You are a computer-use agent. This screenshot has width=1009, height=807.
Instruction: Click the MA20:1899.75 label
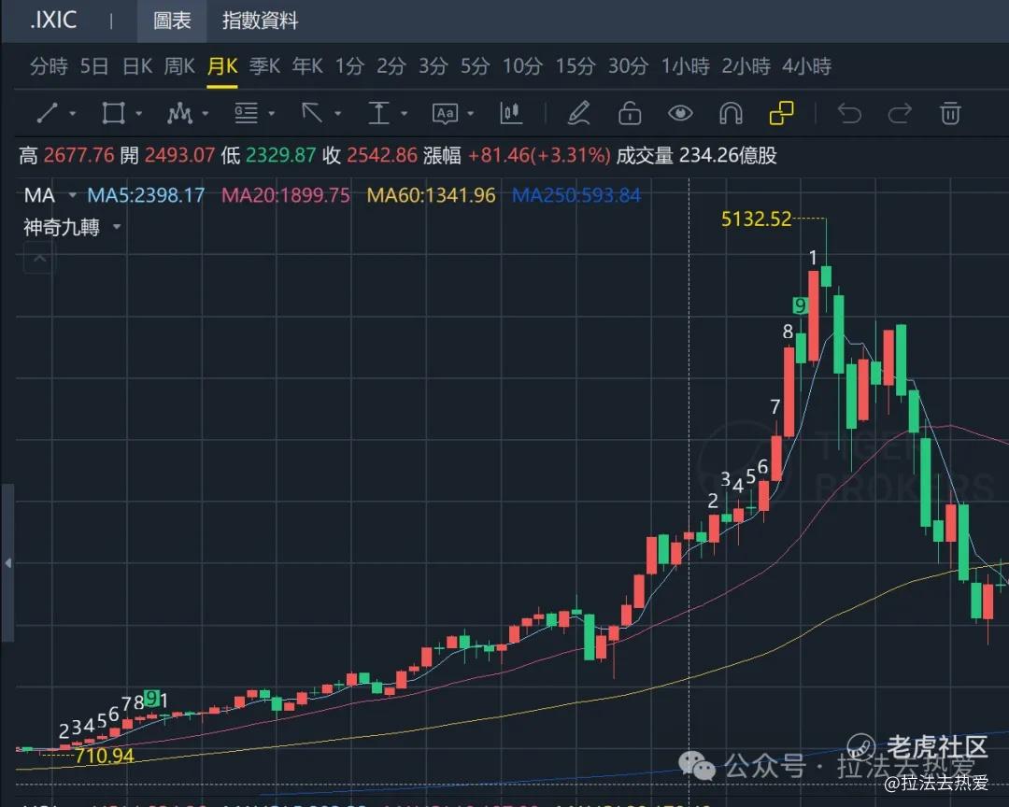click(x=286, y=195)
